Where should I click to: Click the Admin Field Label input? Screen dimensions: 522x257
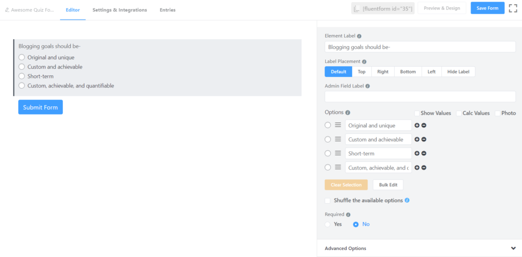[420, 97]
